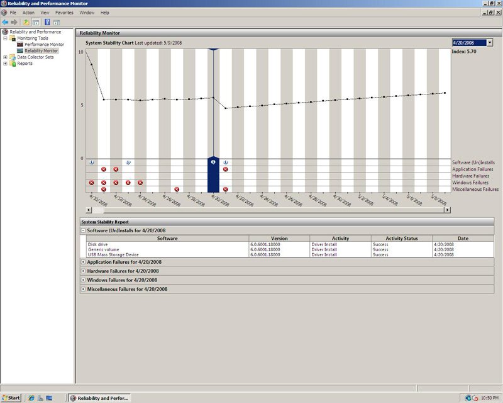Open the Help menu

pyautogui.click(x=104, y=13)
